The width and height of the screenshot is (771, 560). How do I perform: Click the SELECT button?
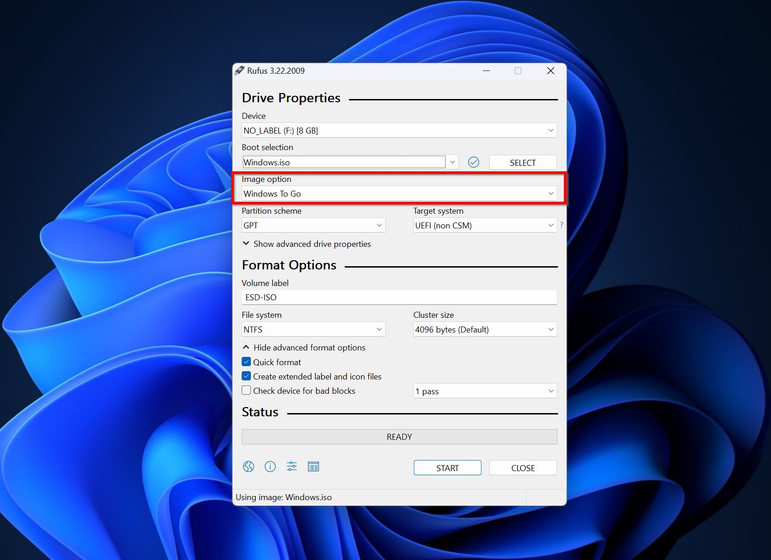tap(523, 163)
